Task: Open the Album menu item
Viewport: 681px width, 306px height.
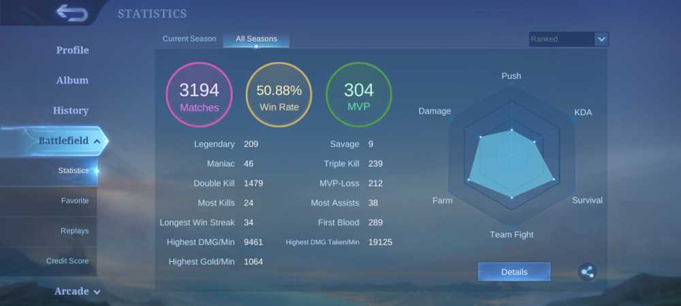Action: coord(72,80)
